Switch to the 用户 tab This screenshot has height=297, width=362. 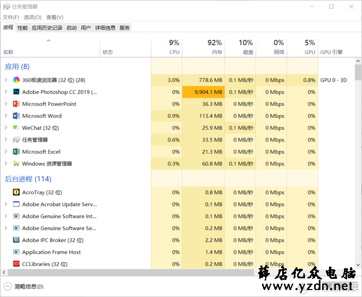click(x=86, y=28)
